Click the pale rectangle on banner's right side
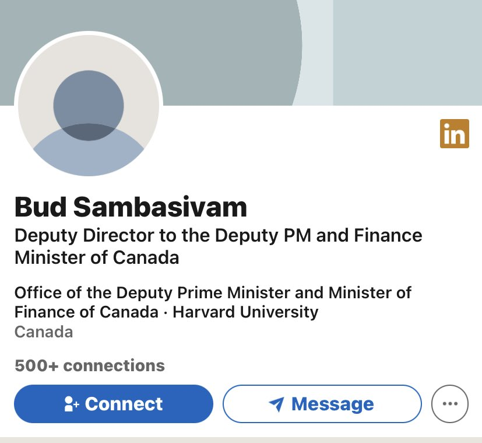Image resolution: width=482 pixels, height=443 pixels. 407,53
